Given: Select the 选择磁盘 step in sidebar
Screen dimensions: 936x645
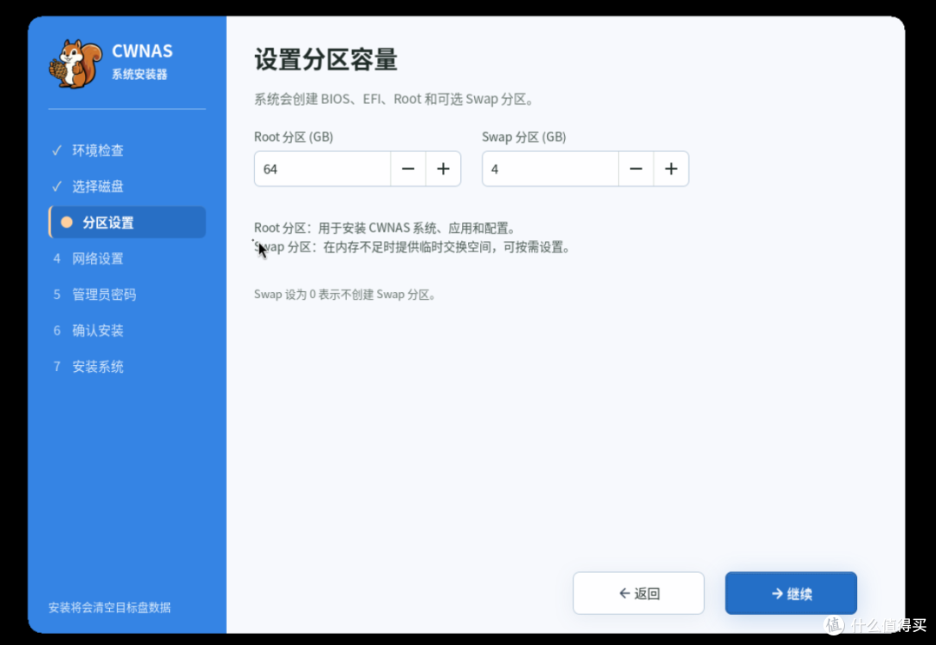Looking at the screenshot, I should click(x=127, y=186).
